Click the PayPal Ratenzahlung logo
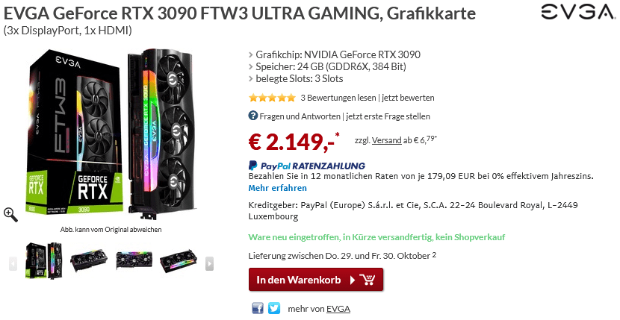 tap(307, 166)
